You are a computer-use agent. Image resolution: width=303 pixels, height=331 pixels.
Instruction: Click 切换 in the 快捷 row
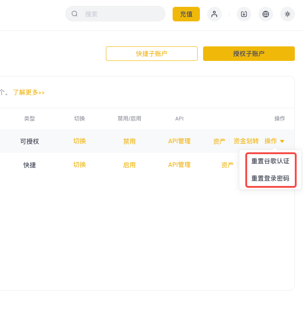point(79,165)
